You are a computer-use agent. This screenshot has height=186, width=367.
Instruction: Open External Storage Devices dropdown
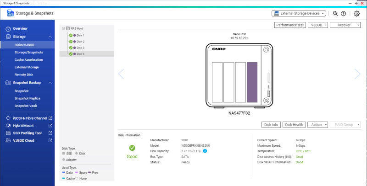tap(299, 14)
